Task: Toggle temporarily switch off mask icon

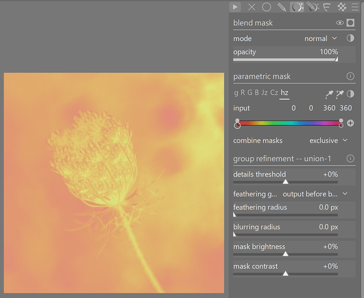Action: (x=350, y=23)
